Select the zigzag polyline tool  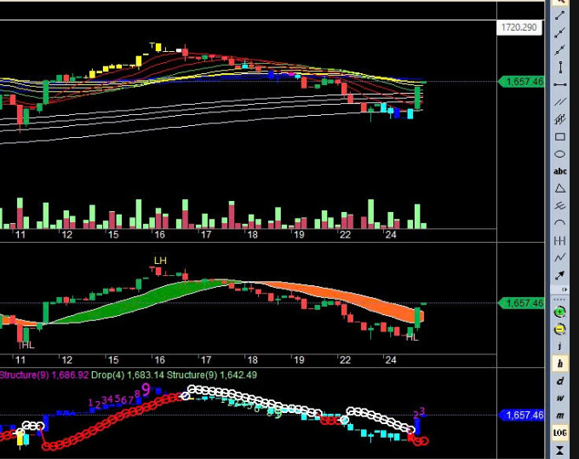click(x=559, y=258)
